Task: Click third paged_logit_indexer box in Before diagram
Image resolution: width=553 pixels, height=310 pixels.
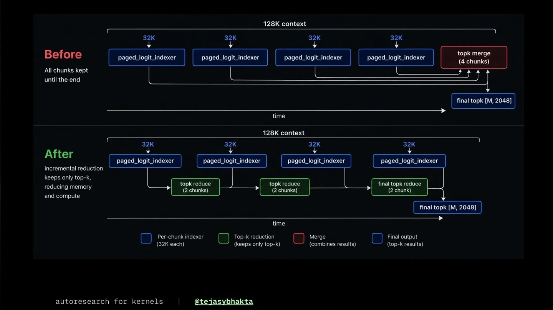Action: 313,57
